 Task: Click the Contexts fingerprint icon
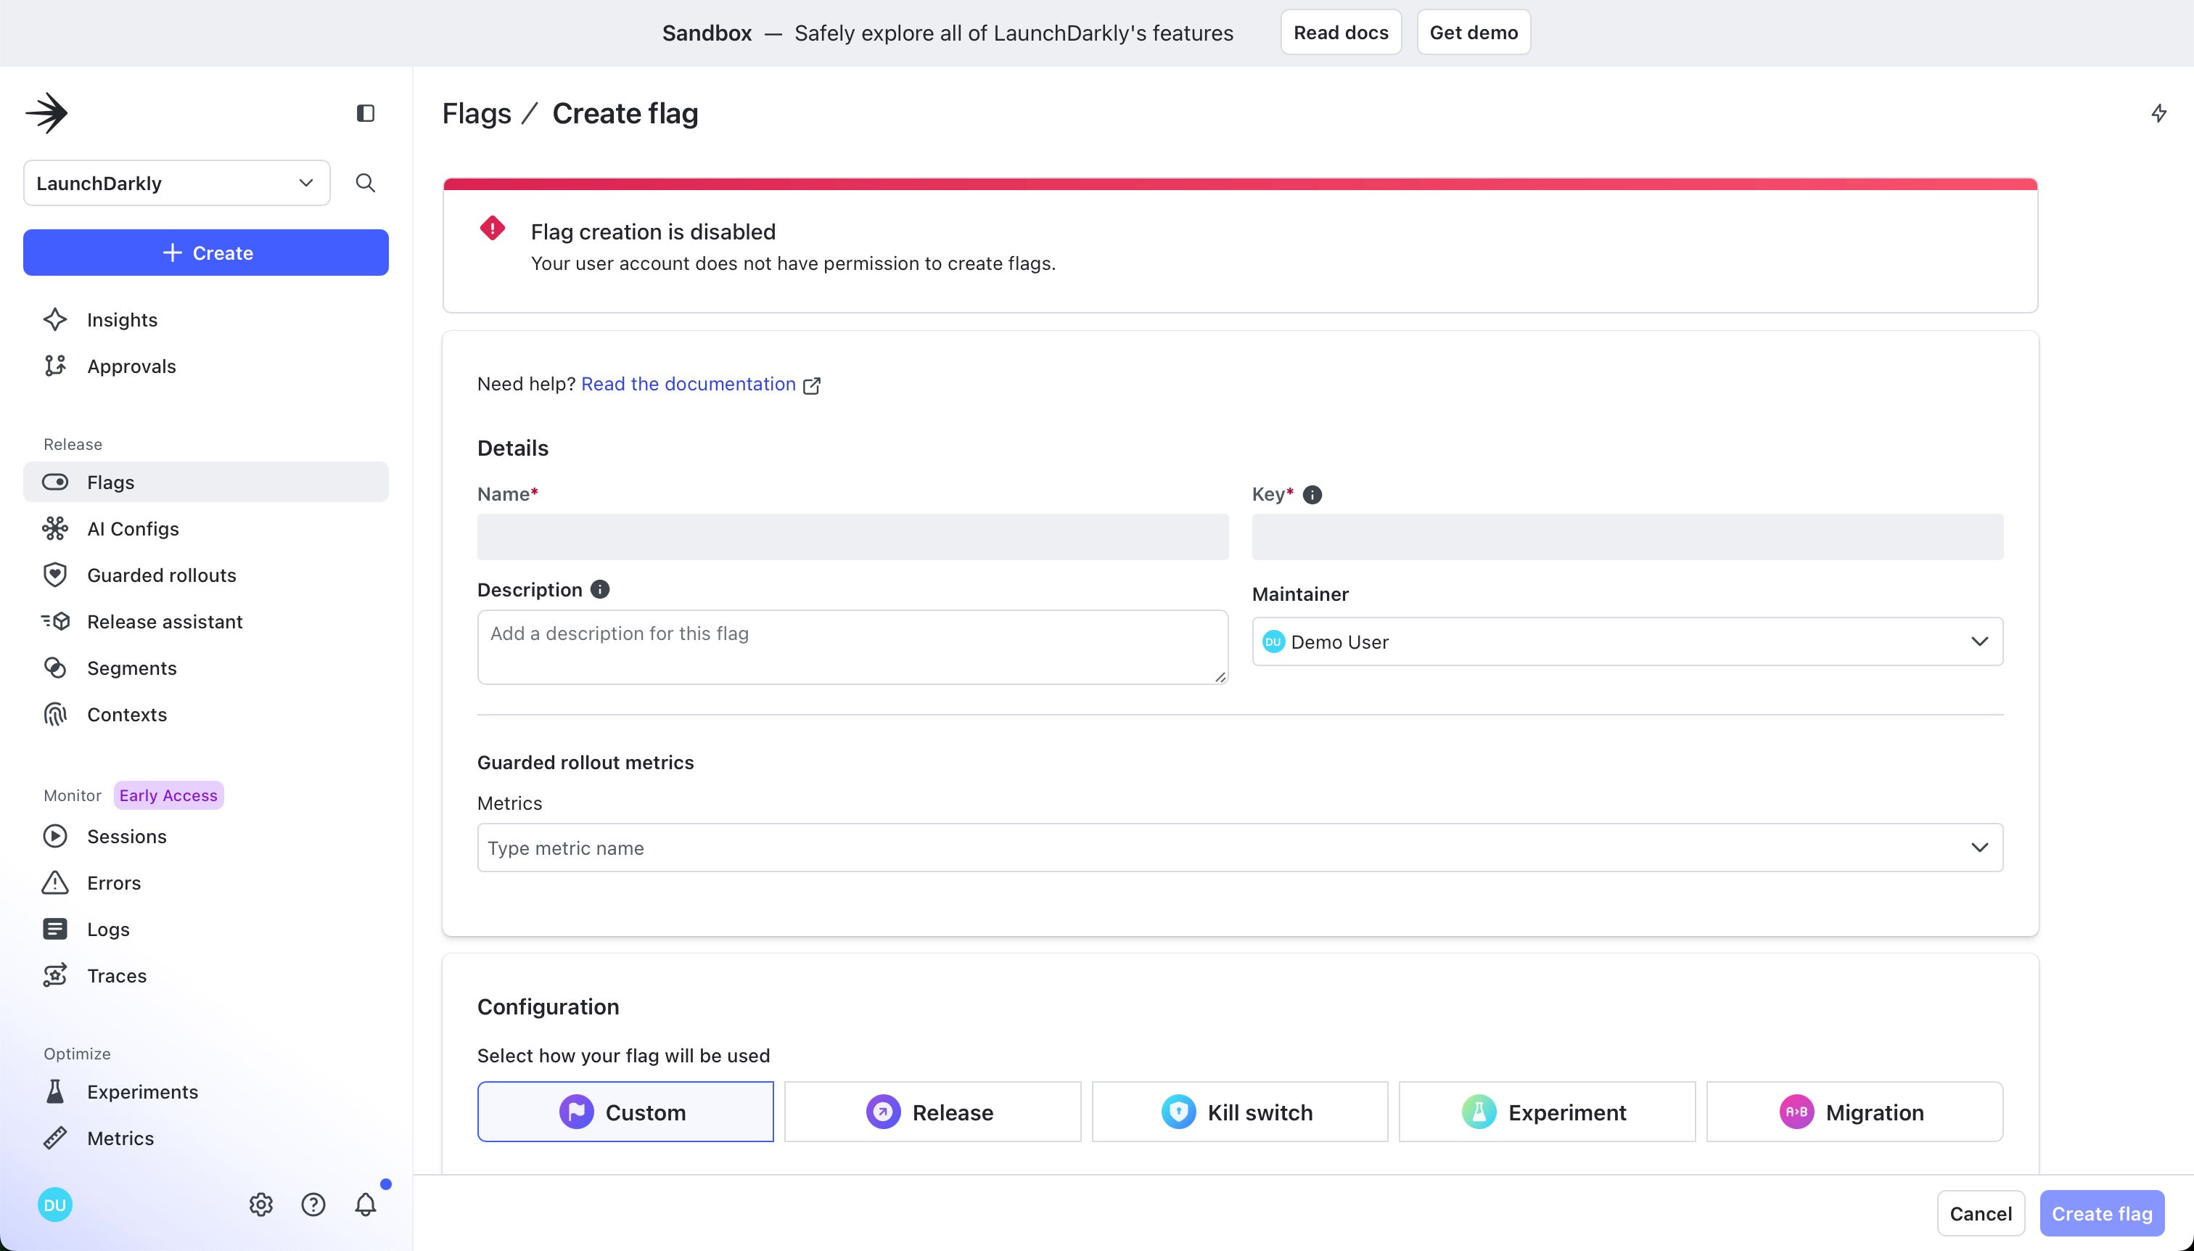pos(55,714)
